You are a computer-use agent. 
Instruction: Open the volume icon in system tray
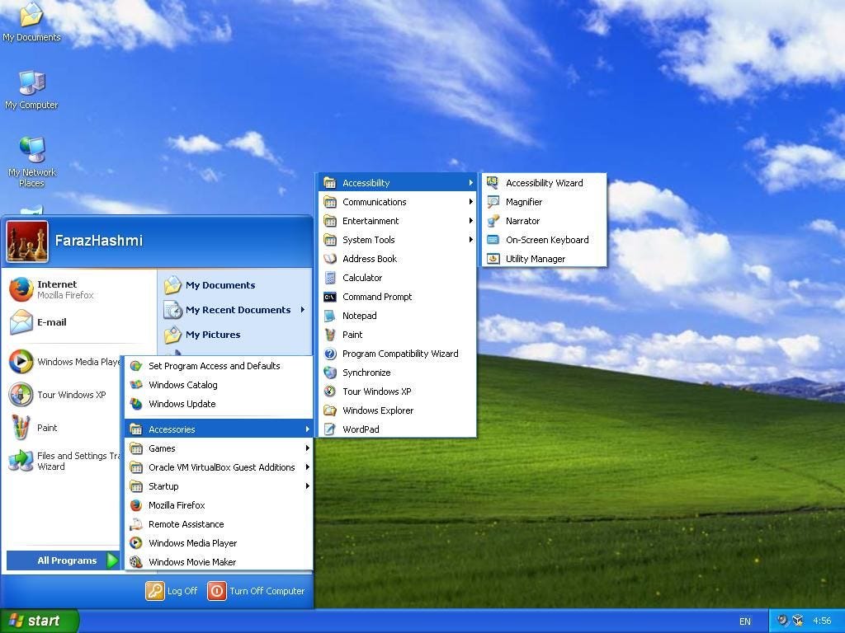pyautogui.click(x=781, y=621)
